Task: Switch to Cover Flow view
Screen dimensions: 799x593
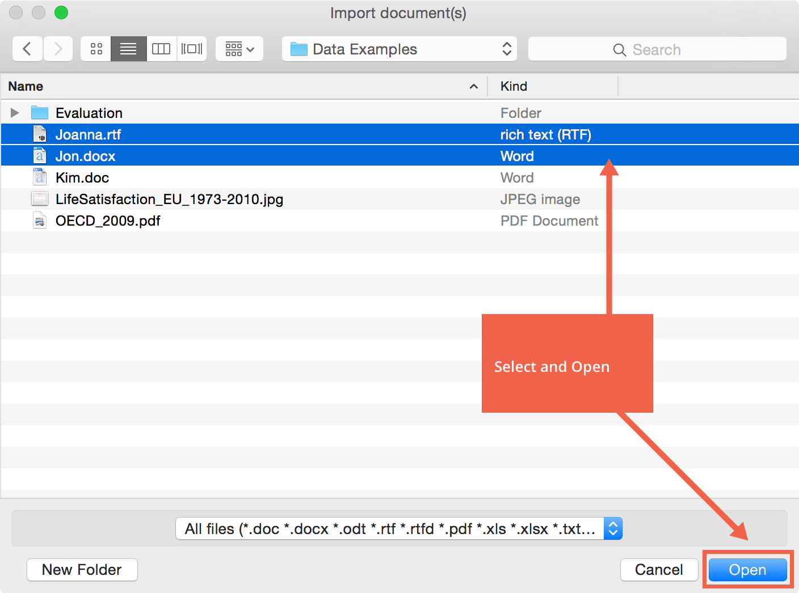Action: (192, 49)
